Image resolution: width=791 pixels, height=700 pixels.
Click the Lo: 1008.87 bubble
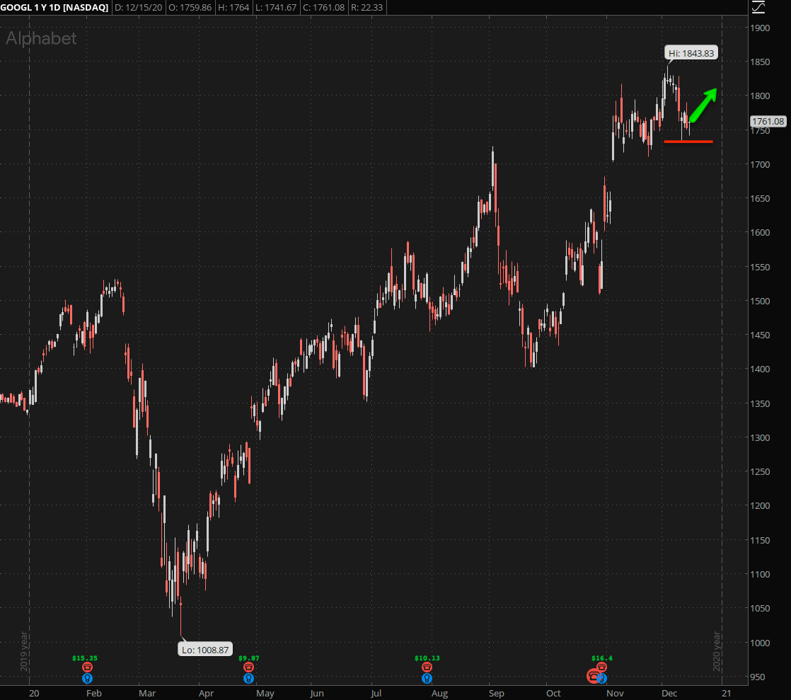[205, 650]
